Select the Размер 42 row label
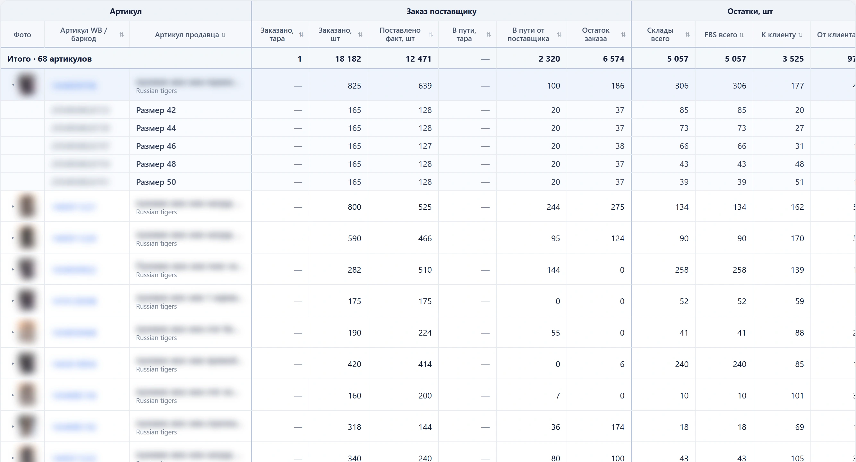Screen dimensions: 856x462 click(156, 110)
